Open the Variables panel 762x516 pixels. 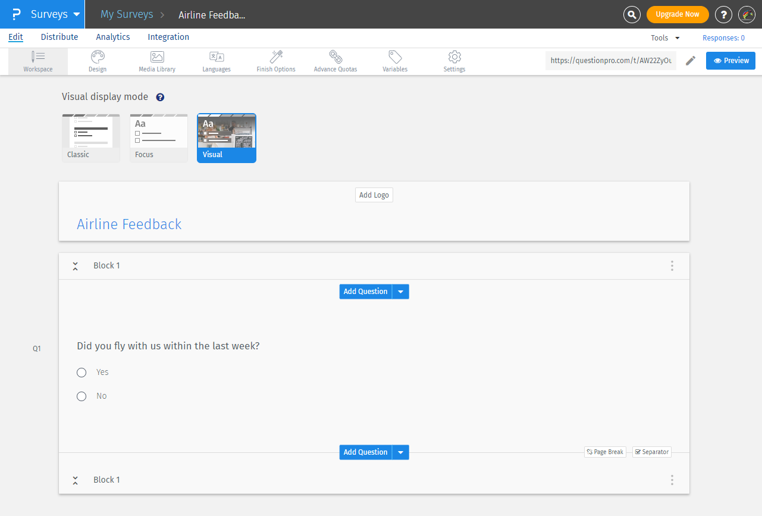(394, 61)
